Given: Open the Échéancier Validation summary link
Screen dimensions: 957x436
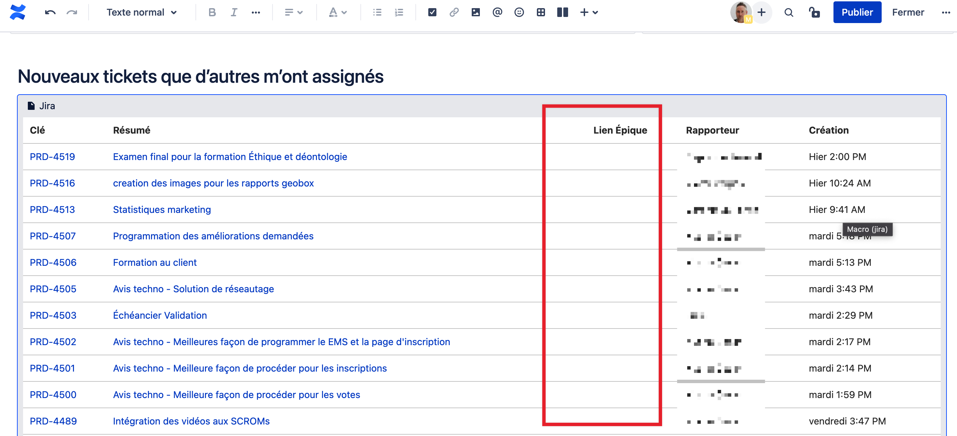Looking at the screenshot, I should [160, 315].
